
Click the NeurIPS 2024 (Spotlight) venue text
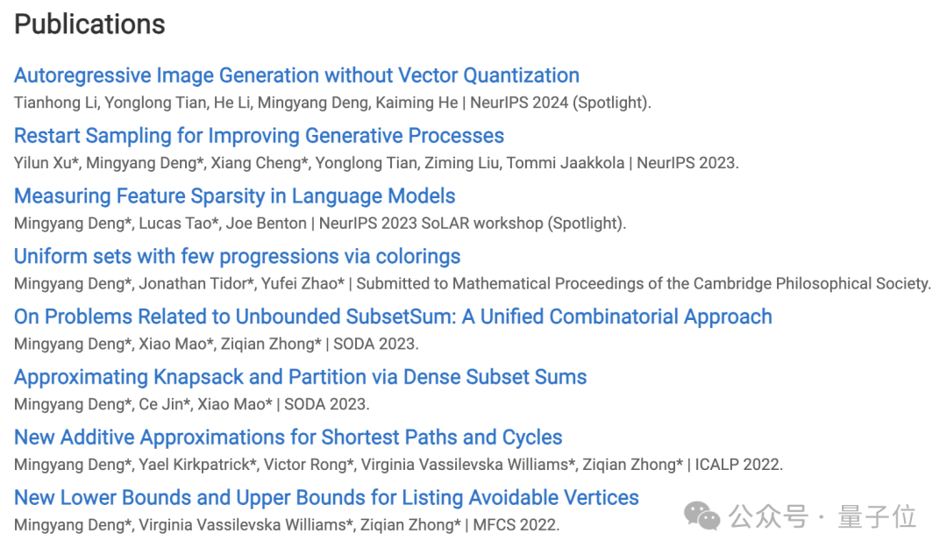(559, 103)
